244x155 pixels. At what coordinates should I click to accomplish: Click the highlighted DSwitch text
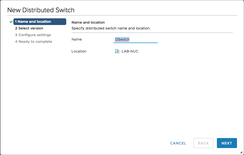click(x=122, y=39)
